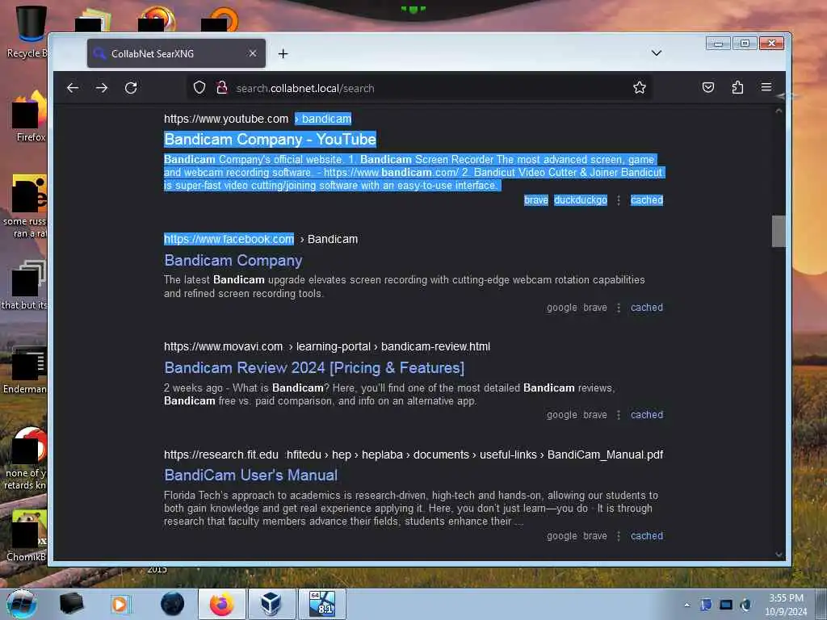827x620 pixels.
Task: Reload the page with the refresh icon
Action: pos(131,88)
